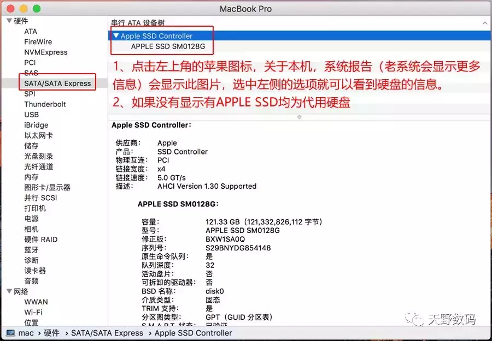Zoom the window with the green button

click(37, 8)
